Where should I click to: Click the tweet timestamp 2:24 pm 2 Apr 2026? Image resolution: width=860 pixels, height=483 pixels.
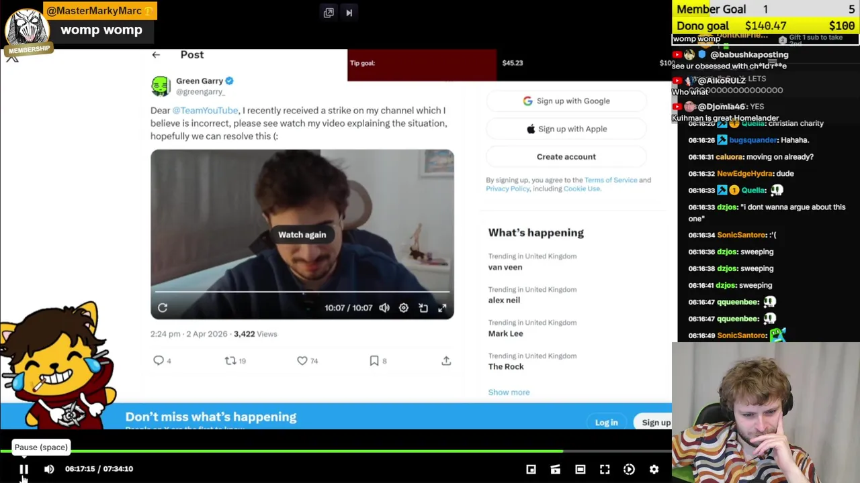(x=189, y=334)
